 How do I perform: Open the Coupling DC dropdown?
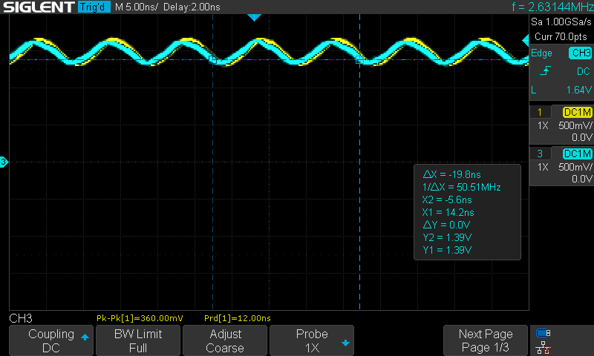[51, 340]
